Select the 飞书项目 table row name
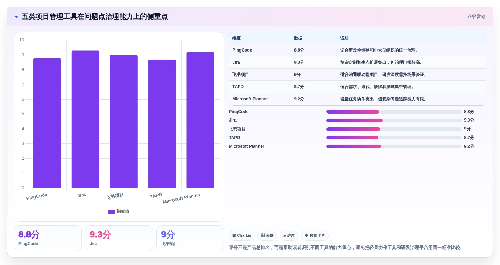This screenshot has width=500, height=265. coord(241,75)
